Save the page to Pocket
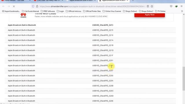The image size is (185, 104). 171,6
